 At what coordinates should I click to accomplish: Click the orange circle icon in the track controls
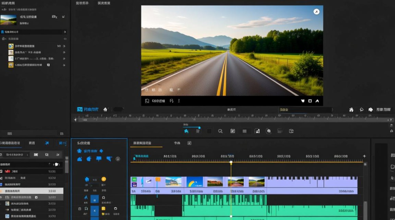[x=103, y=179]
